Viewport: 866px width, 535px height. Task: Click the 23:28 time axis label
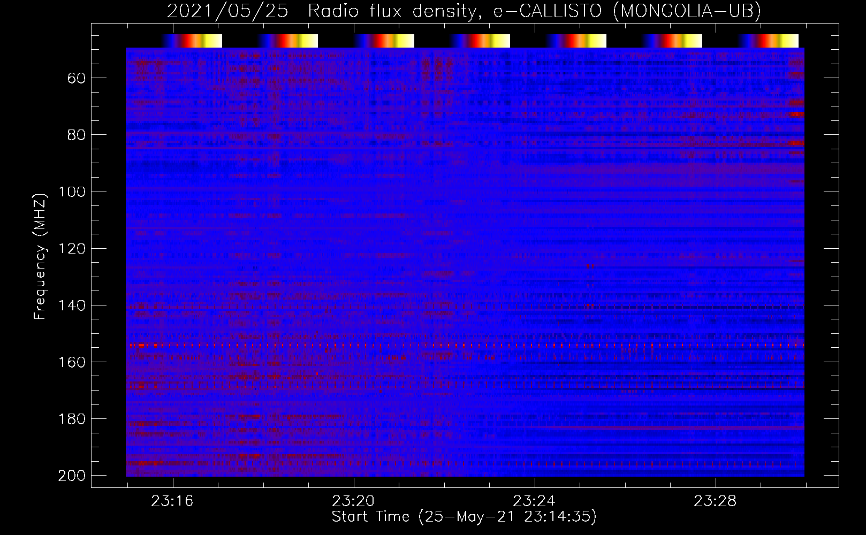tap(715, 501)
